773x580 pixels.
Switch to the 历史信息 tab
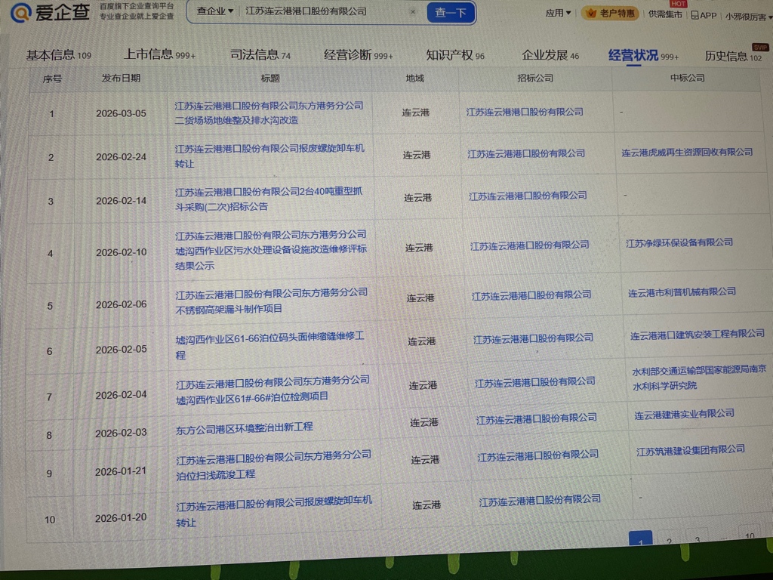(733, 56)
